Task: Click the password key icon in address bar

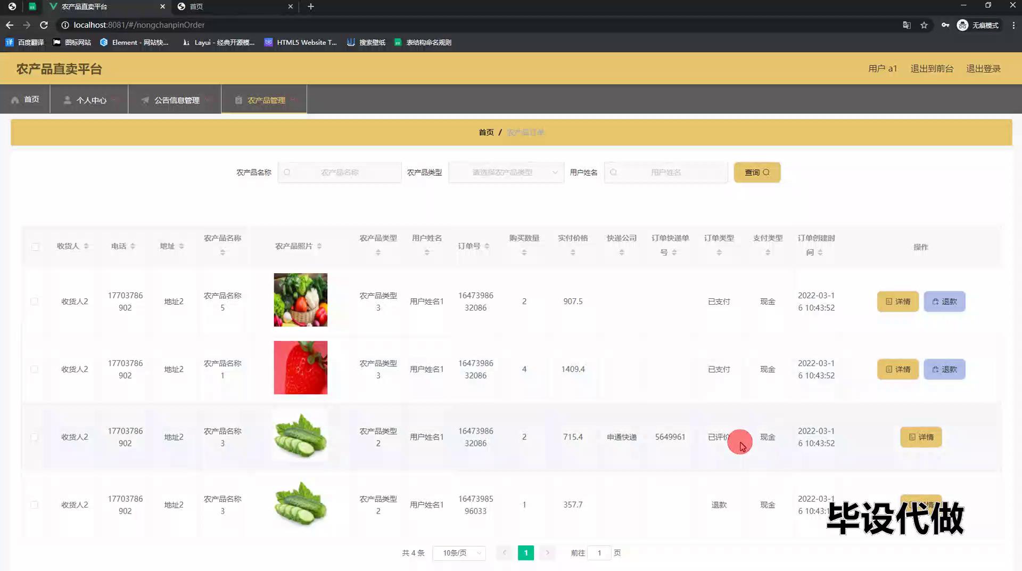Action: click(945, 25)
